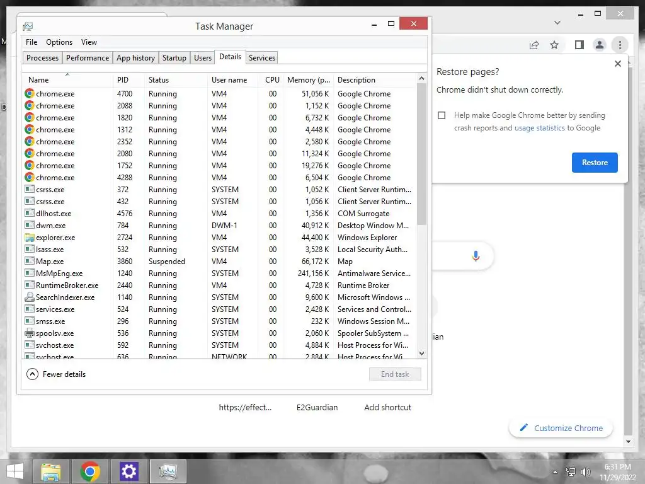Click the network tray icon
The height and width of the screenshot is (484, 645).
click(x=571, y=471)
